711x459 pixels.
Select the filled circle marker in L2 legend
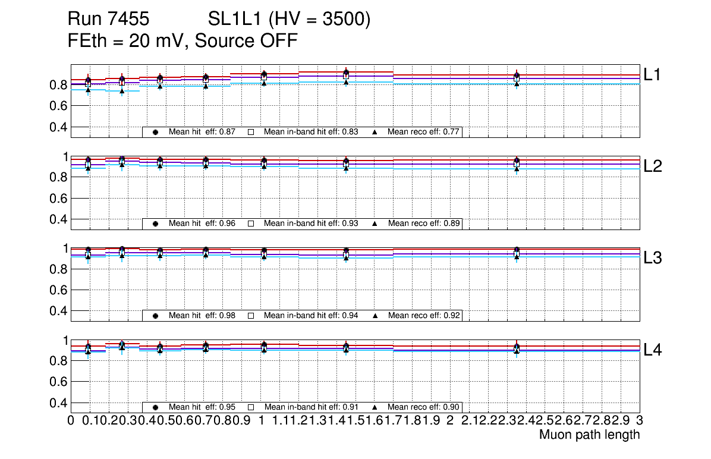tap(155, 224)
